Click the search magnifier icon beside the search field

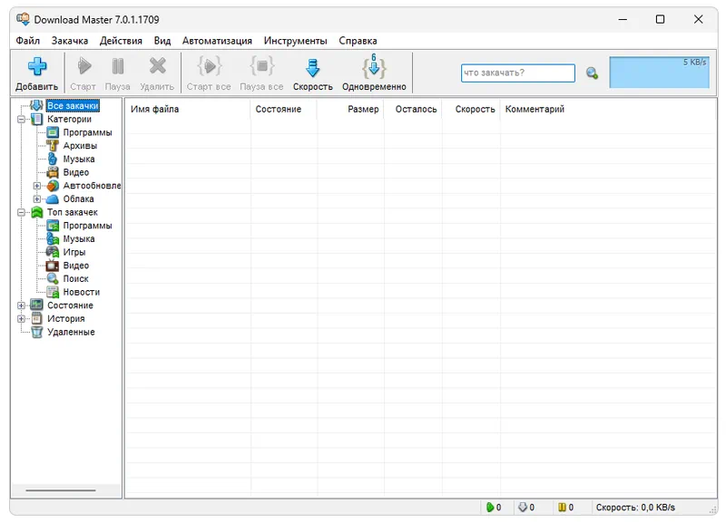[592, 73]
